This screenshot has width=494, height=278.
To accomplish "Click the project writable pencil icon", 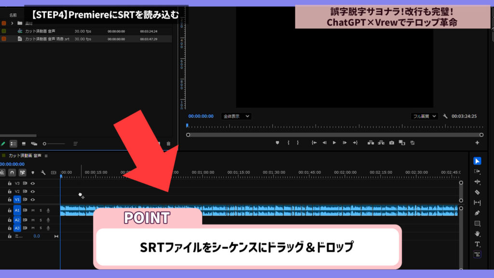I will pyautogui.click(x=3, y=144).
